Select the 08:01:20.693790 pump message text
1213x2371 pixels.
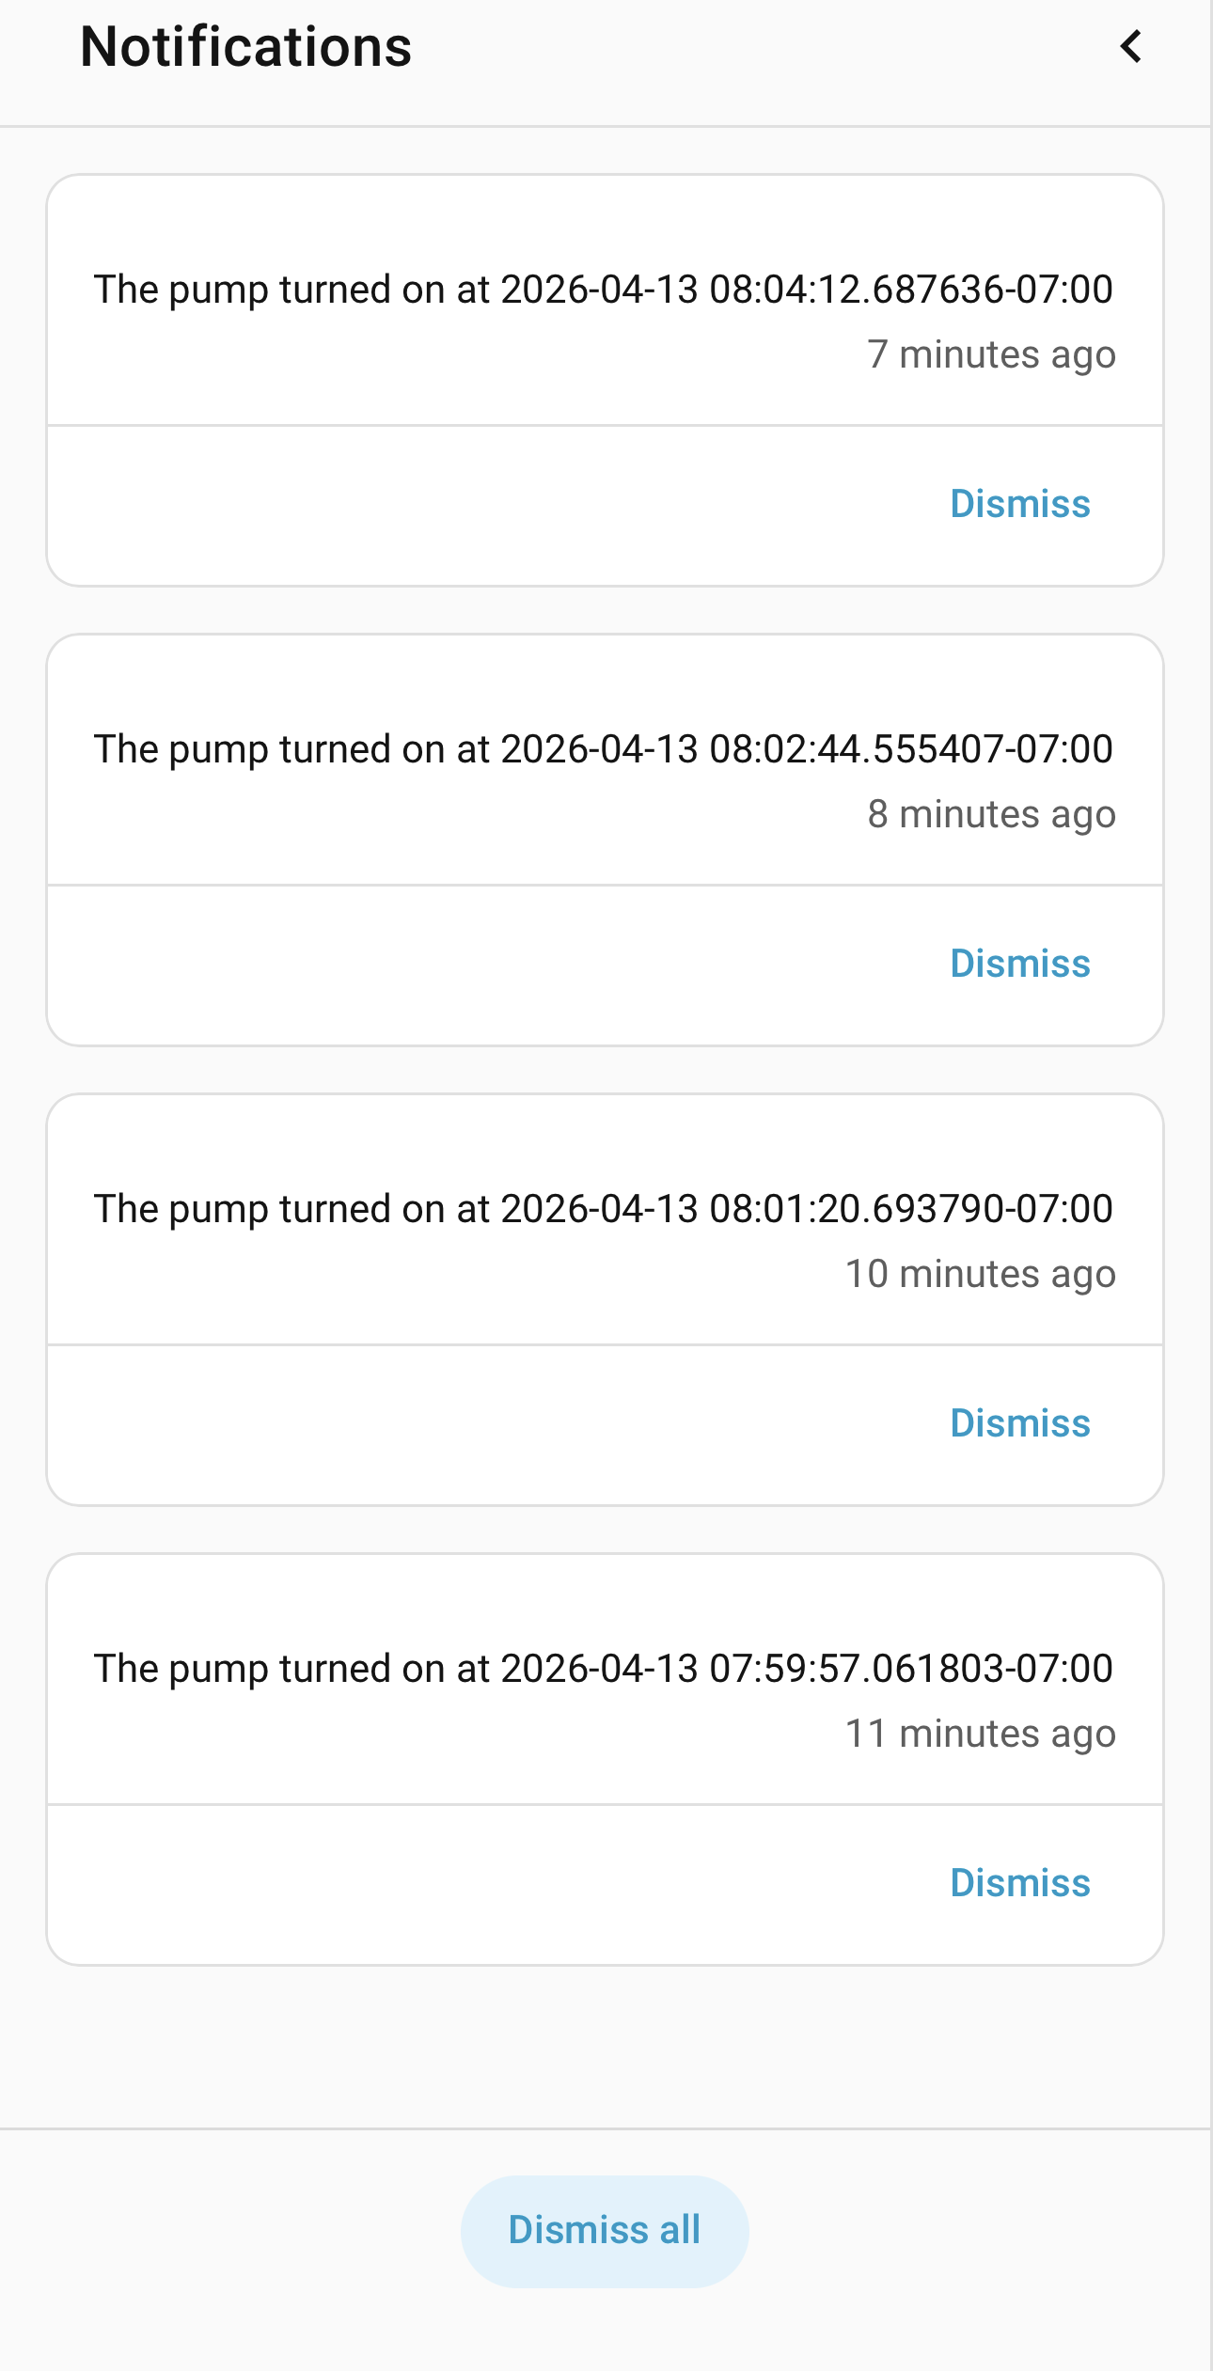pyautogui.click(x=604, y=1209)
